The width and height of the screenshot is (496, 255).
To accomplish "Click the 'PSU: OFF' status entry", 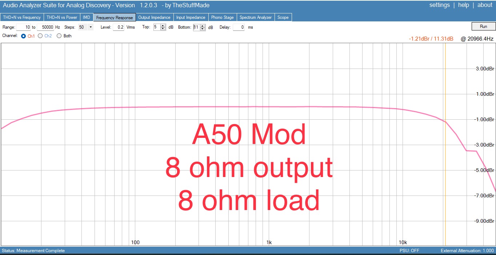I will pos(409,251).
